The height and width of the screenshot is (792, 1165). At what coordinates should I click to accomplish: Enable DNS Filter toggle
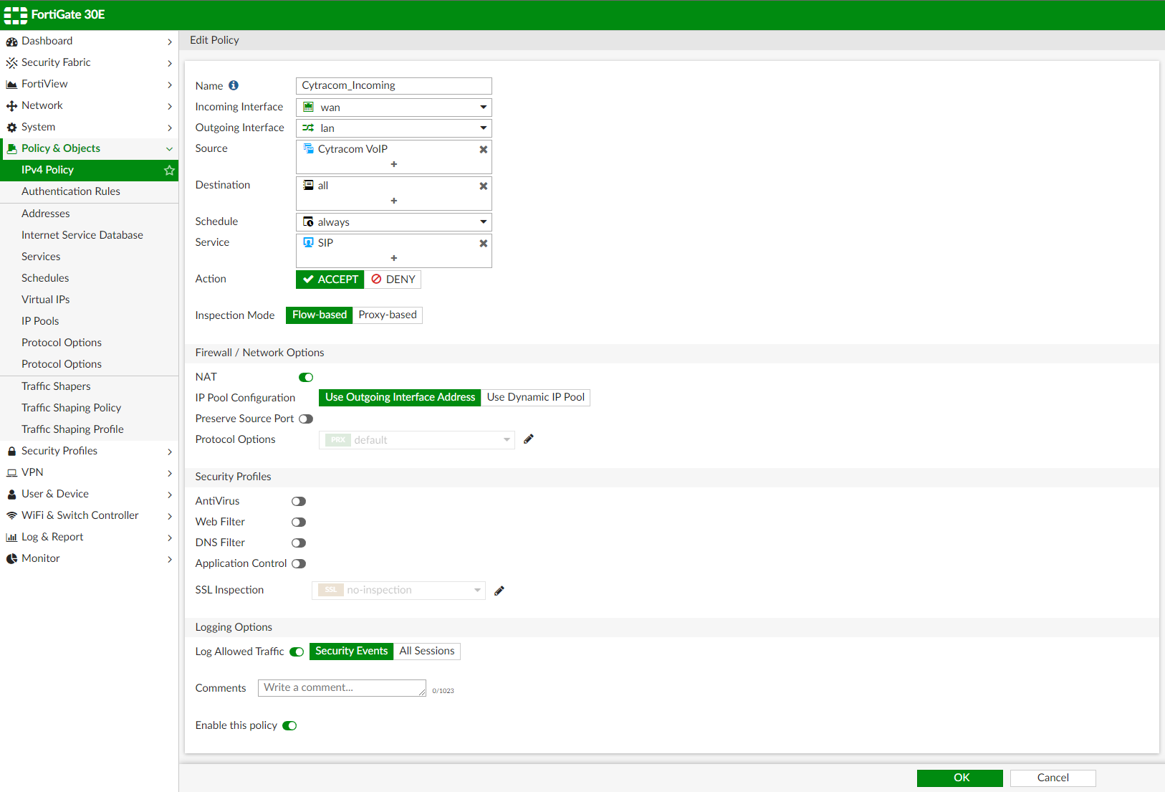(299, 543)
